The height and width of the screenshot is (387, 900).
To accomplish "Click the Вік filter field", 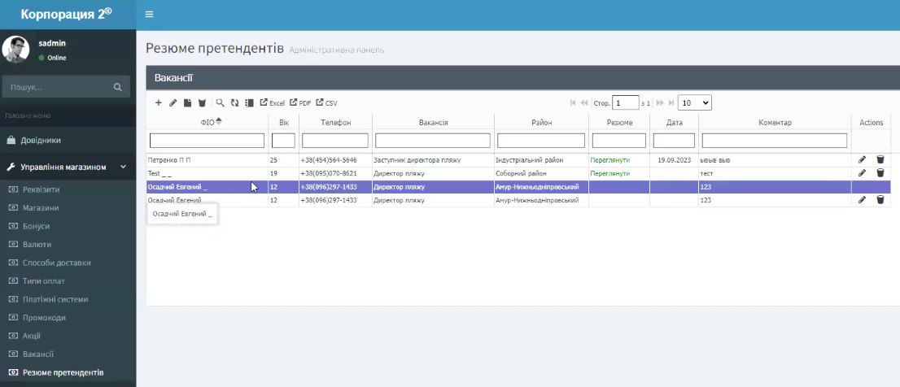I will (283, 141).
